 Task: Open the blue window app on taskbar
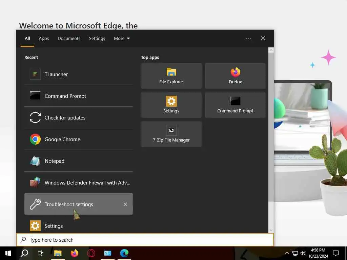tap(108, 253)
